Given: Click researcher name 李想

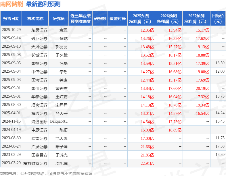Looking at the screenshot, I should coord(64,72).
